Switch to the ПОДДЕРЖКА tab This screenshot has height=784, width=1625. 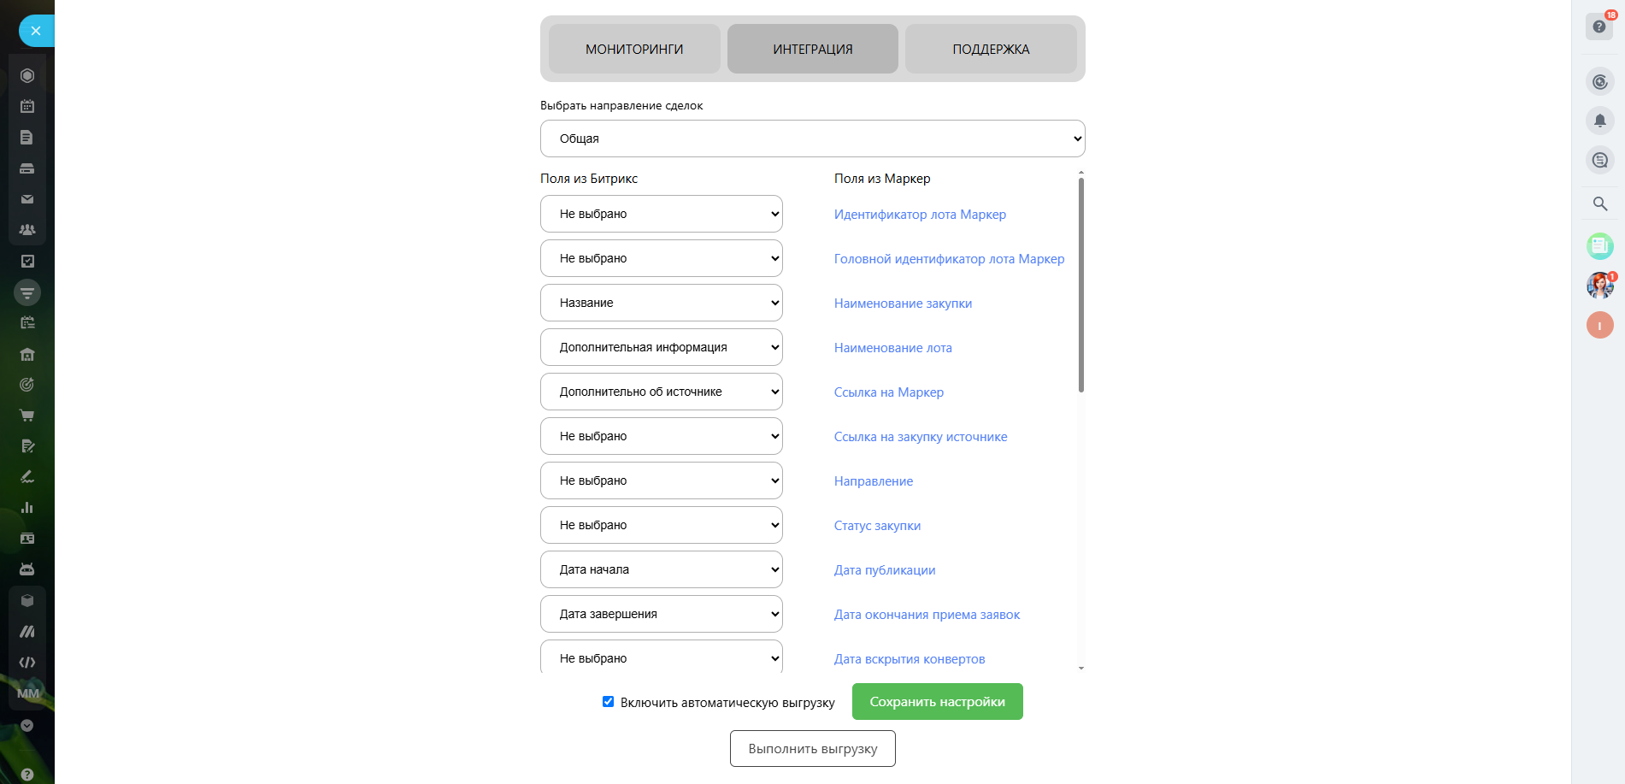click(991, 50)
